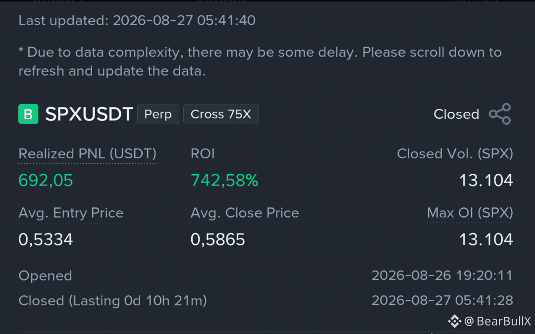Open the @ BearBullX watermark handle
This screenshot has width=535, height=334.
pyautogui.click(x=497, y=321)
